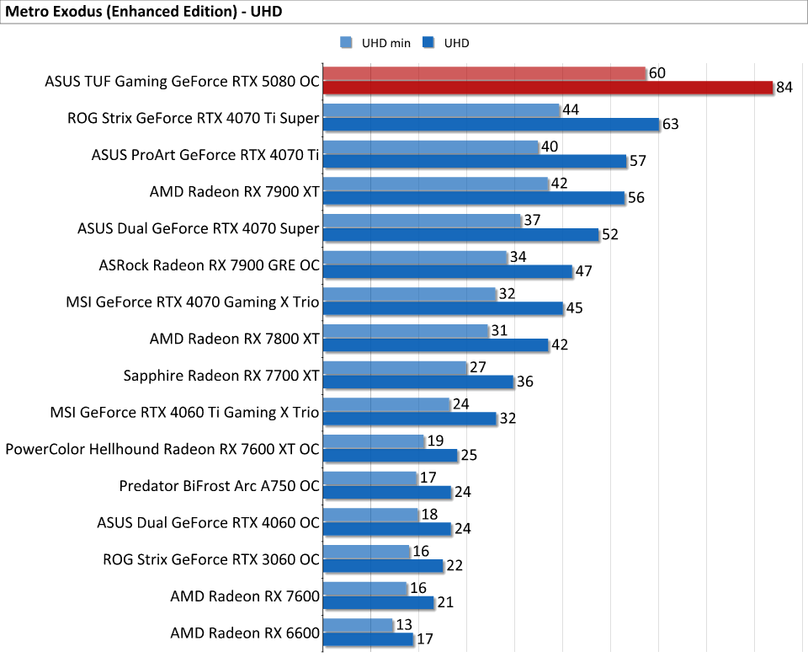Click the UHD min bar valued 44

[442, 110]
